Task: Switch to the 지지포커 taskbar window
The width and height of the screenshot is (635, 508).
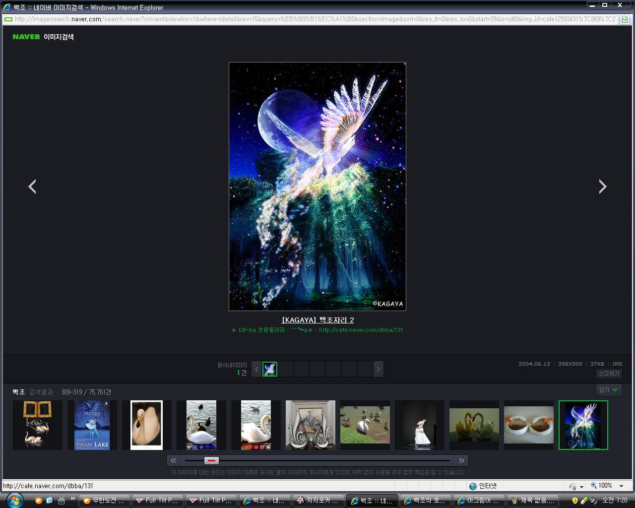Action: pyautogui.click(x=318, y=501)
